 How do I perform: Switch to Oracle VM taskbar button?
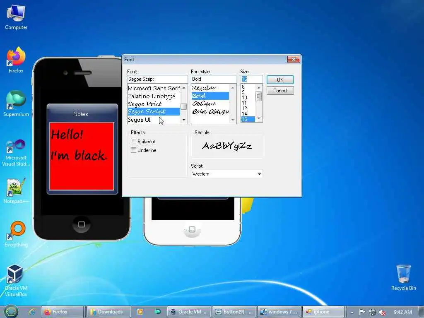tap(189, 312)
